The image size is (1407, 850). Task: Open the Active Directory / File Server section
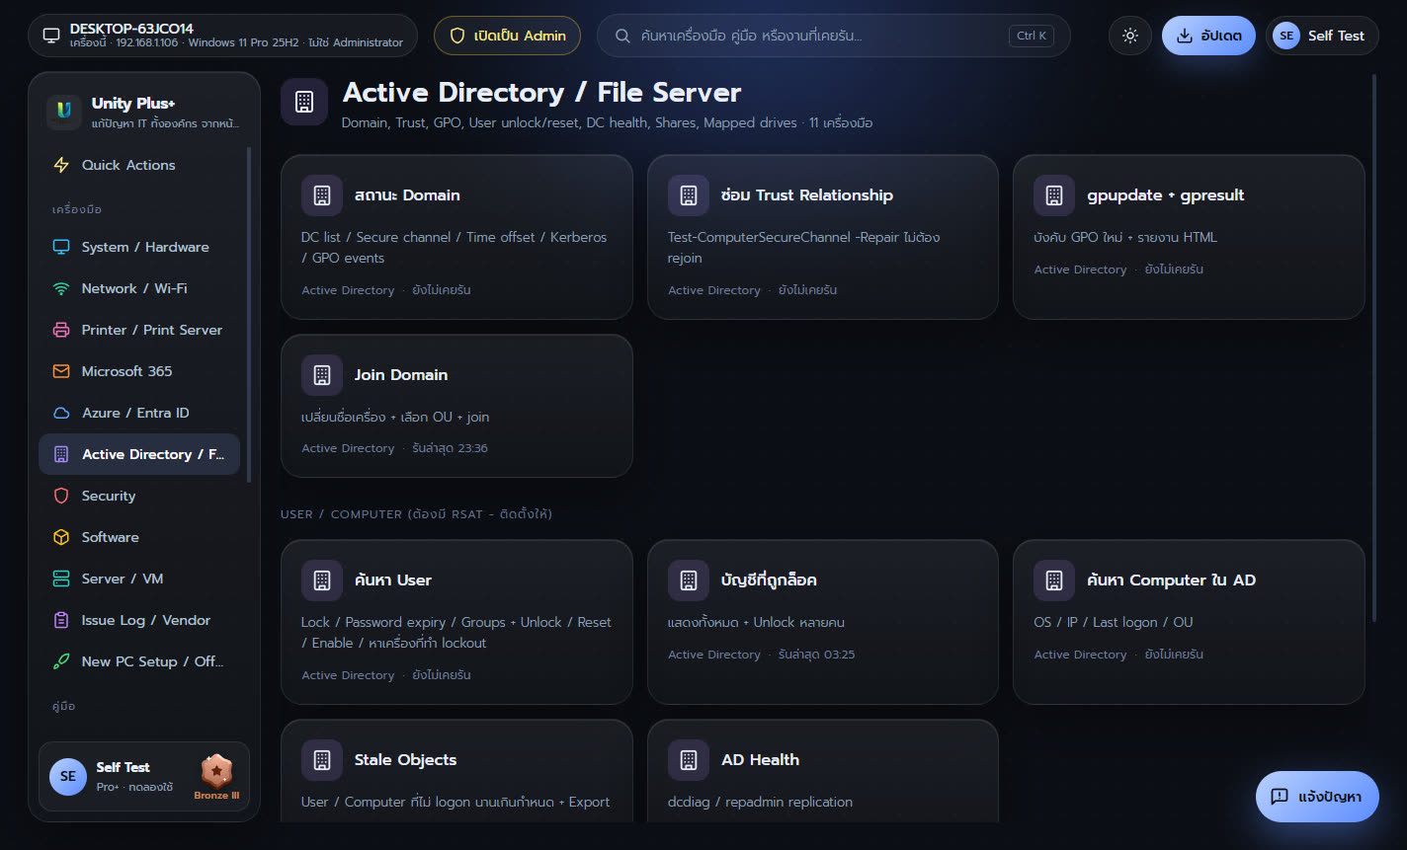pos(139,454)
